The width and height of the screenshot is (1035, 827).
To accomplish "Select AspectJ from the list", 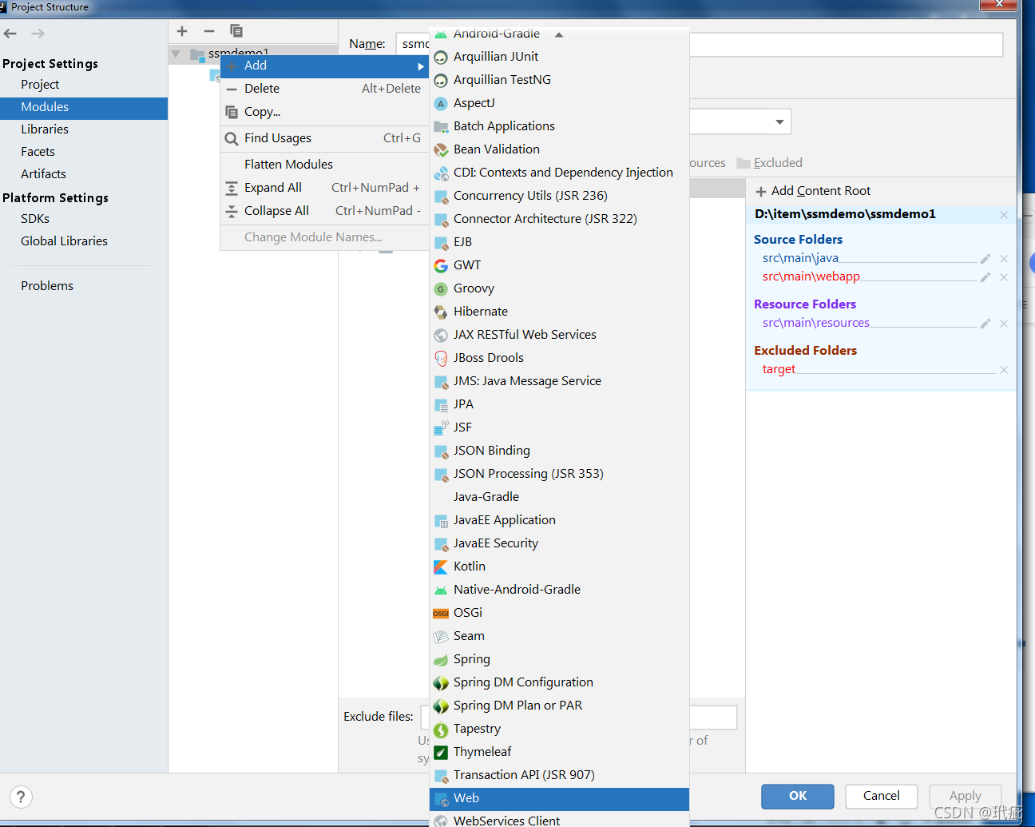I will click(x=559, y=103).
